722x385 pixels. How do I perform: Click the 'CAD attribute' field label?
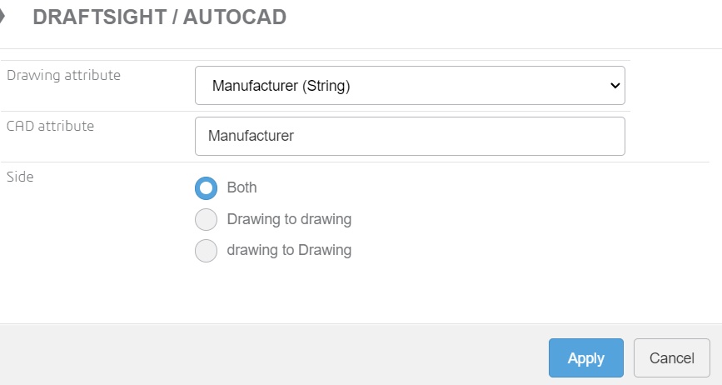[50, 127]
